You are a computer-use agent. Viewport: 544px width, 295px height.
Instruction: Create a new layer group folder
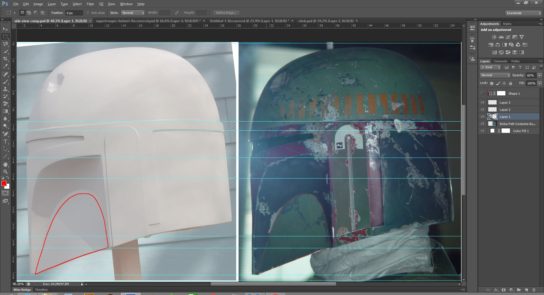(x=519, y=290)
